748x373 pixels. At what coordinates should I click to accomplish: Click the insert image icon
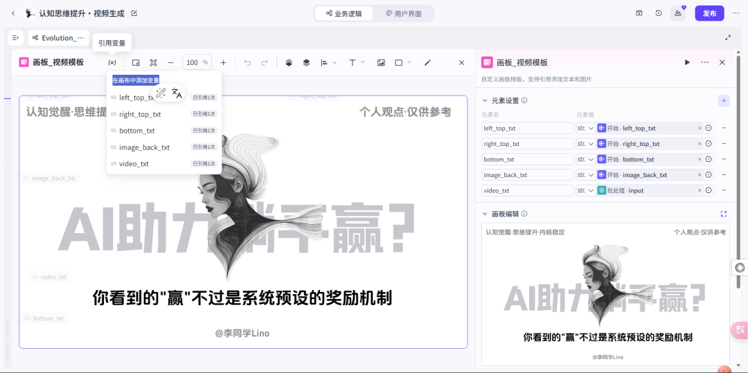tap(381, 62)
